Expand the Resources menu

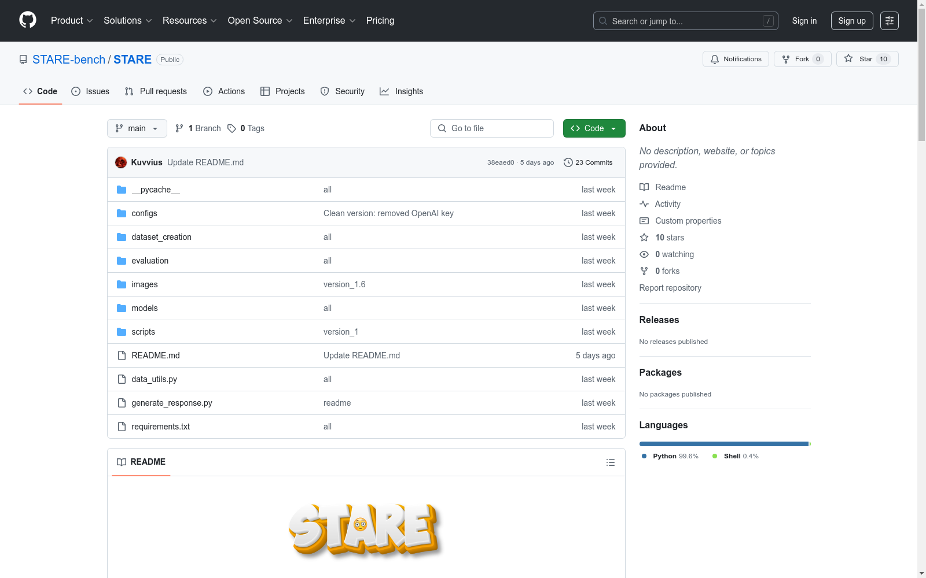tap(190, 21)
